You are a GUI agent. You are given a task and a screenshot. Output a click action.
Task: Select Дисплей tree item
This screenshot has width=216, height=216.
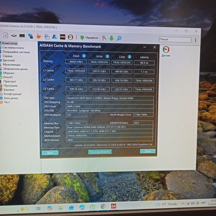coord(9,60)
